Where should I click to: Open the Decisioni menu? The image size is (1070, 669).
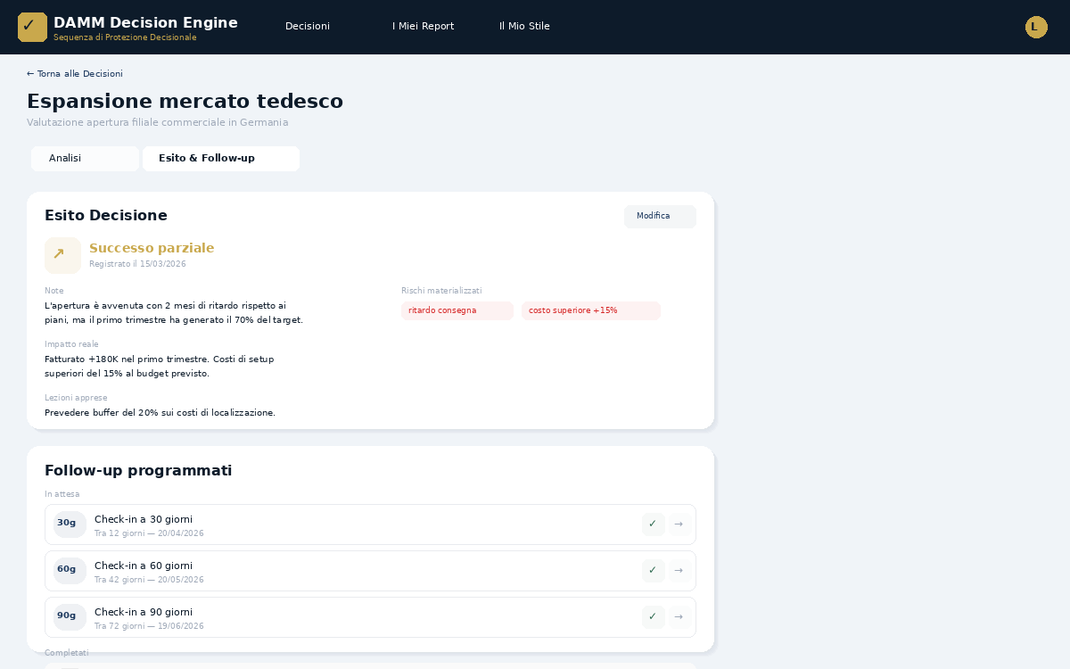tap(308, 27)
